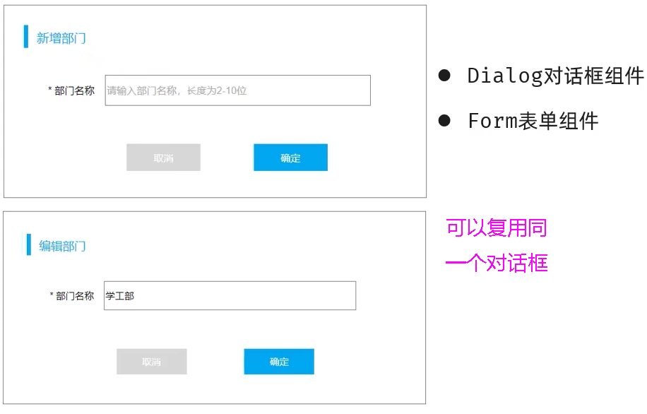Click the 部门名称 label in 编辑部门 dialog
The height and width of the screenshot is (414, 647).
pyautogui.click(x=75, y=296)
